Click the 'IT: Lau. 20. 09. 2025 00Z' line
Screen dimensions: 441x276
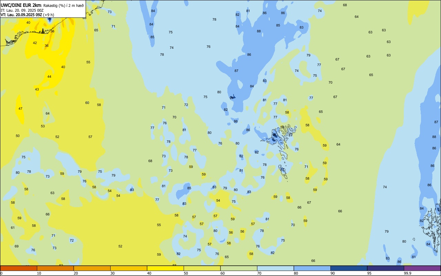22,10
